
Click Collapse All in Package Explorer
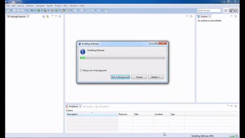pyautogui.click(x=44, y=16)
